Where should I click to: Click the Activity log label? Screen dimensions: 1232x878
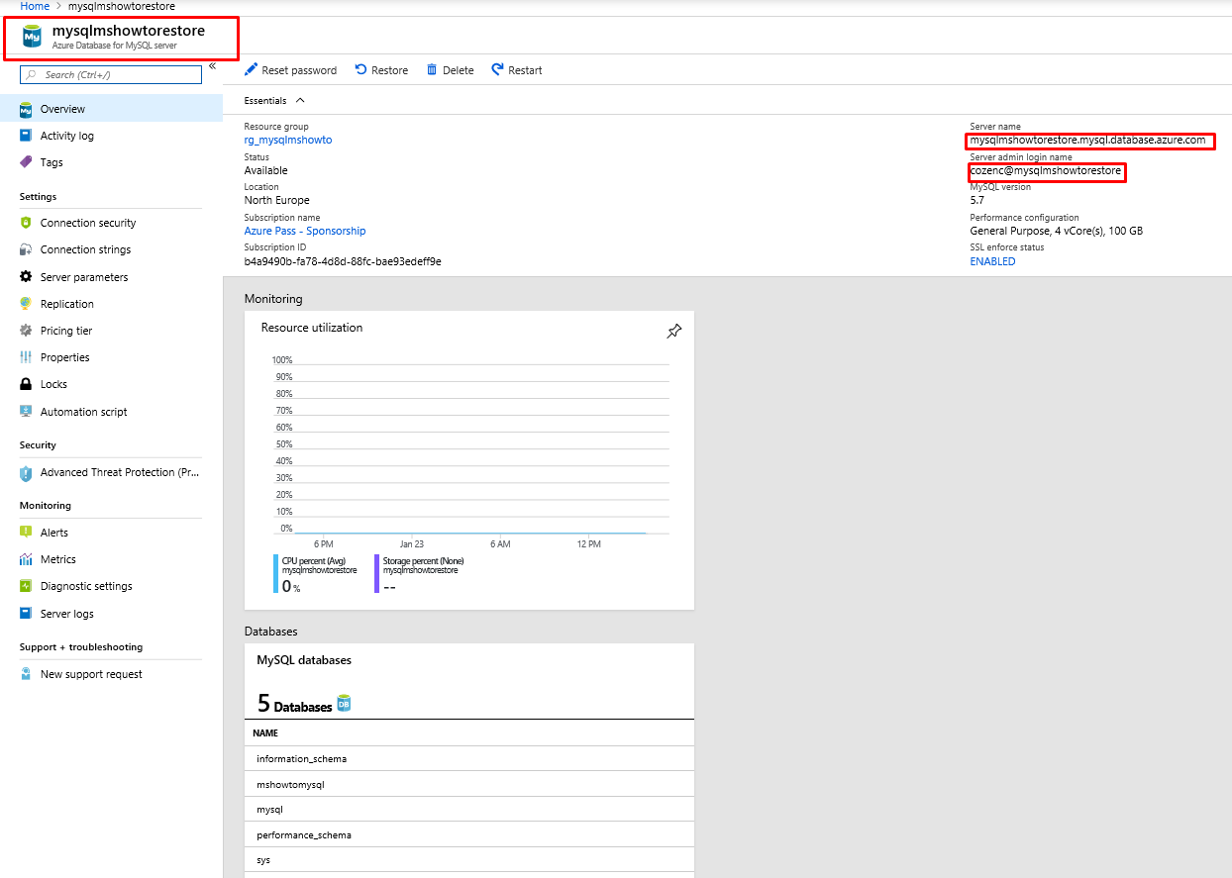click(67, 136)
